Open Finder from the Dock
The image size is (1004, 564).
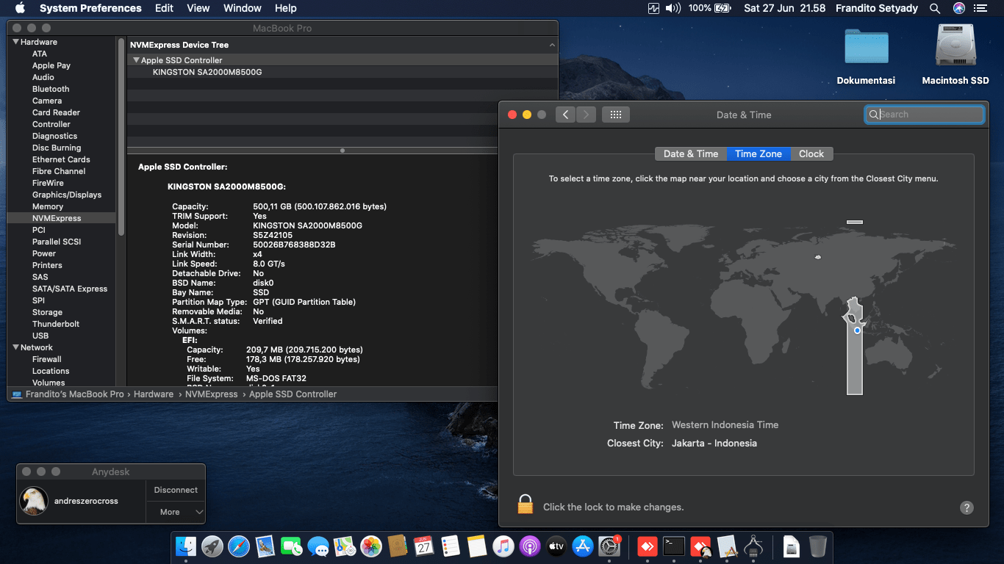pyautogui.click(x=186, y=546)
